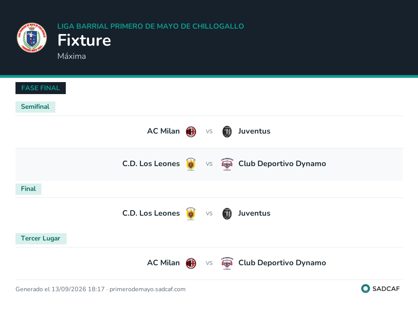Click the primerodemayo.sadcaf.com footer text

(x=147, y=289)
